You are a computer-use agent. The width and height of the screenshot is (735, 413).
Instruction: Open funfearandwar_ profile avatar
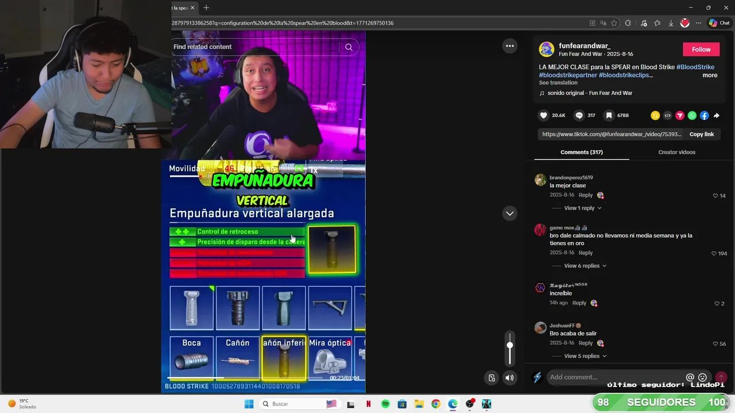(546, 49)
